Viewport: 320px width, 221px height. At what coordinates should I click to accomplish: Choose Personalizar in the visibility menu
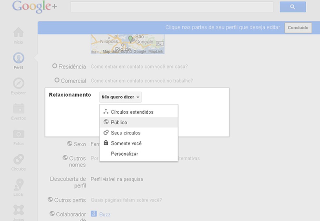click(139, 154)
